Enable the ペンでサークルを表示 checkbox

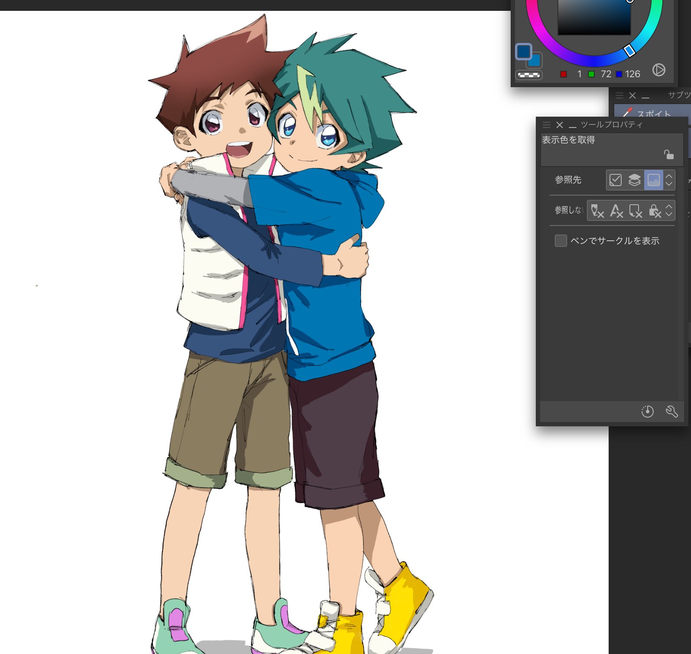pyautogui.click(x=561, y=241)
